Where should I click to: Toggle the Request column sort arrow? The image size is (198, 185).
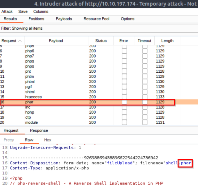(x=20, y=41)
